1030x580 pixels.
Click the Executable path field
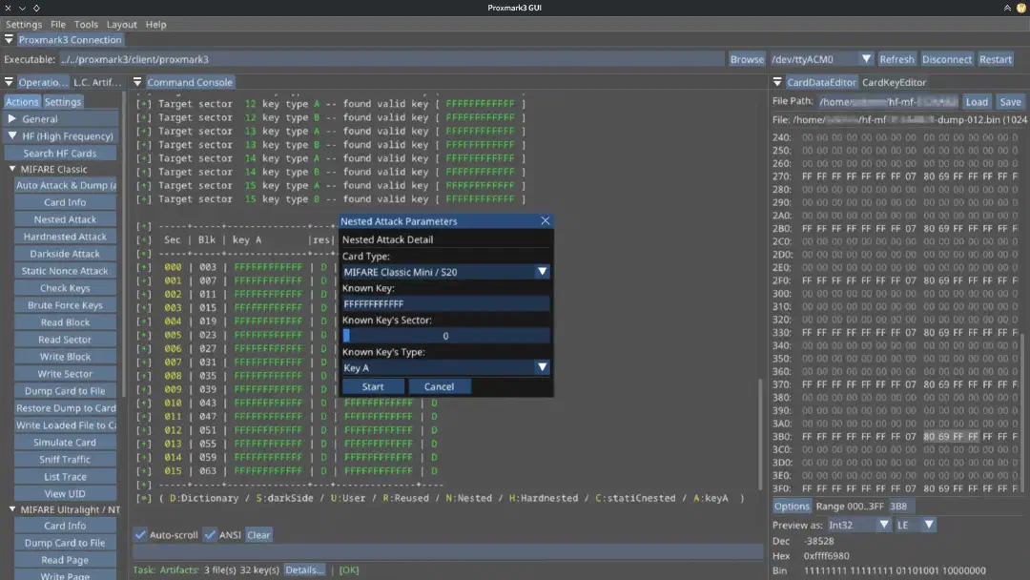point(392,59)
